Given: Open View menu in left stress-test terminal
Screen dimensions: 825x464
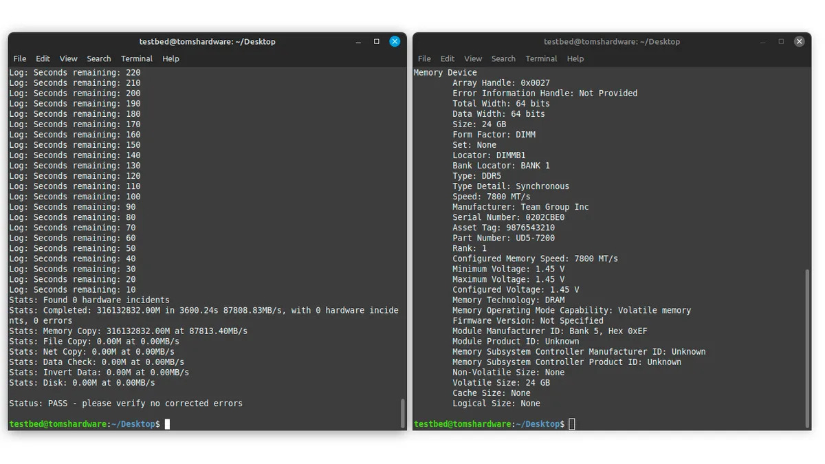Looking at the screenshot, I should (68, 59).
